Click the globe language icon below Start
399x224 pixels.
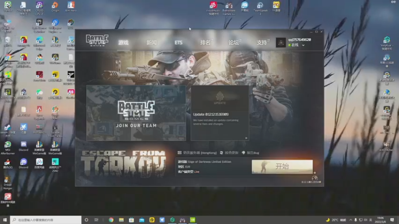pos(315,178)
